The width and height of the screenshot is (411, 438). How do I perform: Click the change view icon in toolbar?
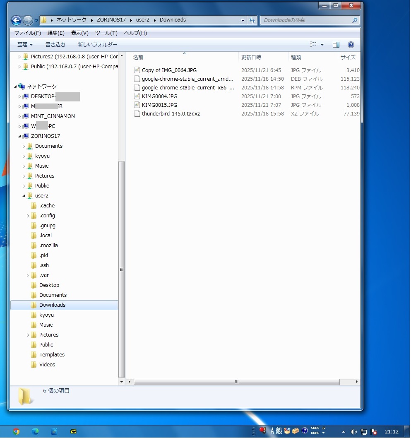[313, 45]
